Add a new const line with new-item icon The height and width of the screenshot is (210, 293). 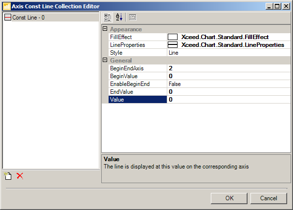coord(8,176)
